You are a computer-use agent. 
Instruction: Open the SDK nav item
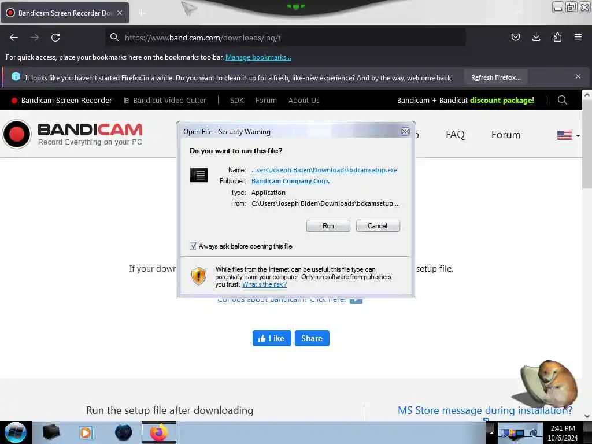[236, 101]
